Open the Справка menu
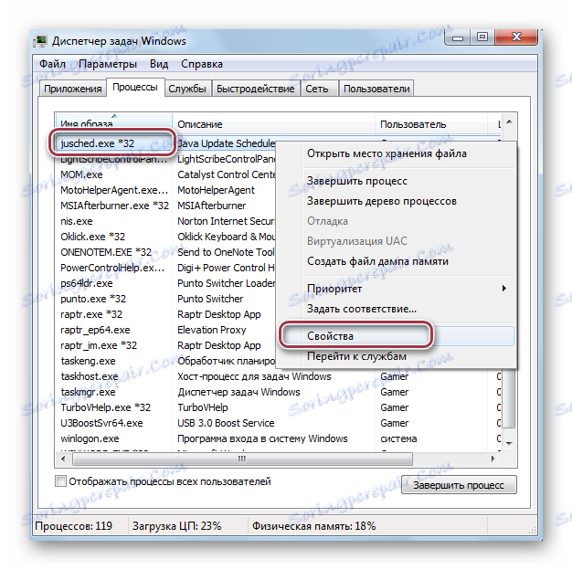Image resolution: width=572 pixels, height=570 pixels. click(x=202, y=64)
